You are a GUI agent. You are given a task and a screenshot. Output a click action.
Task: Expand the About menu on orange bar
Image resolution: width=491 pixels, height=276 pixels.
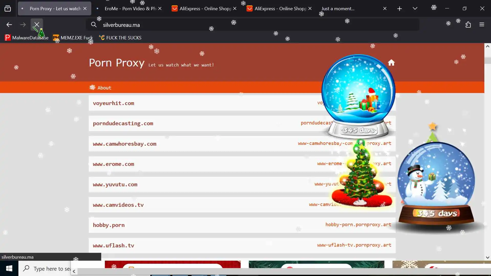100,88
